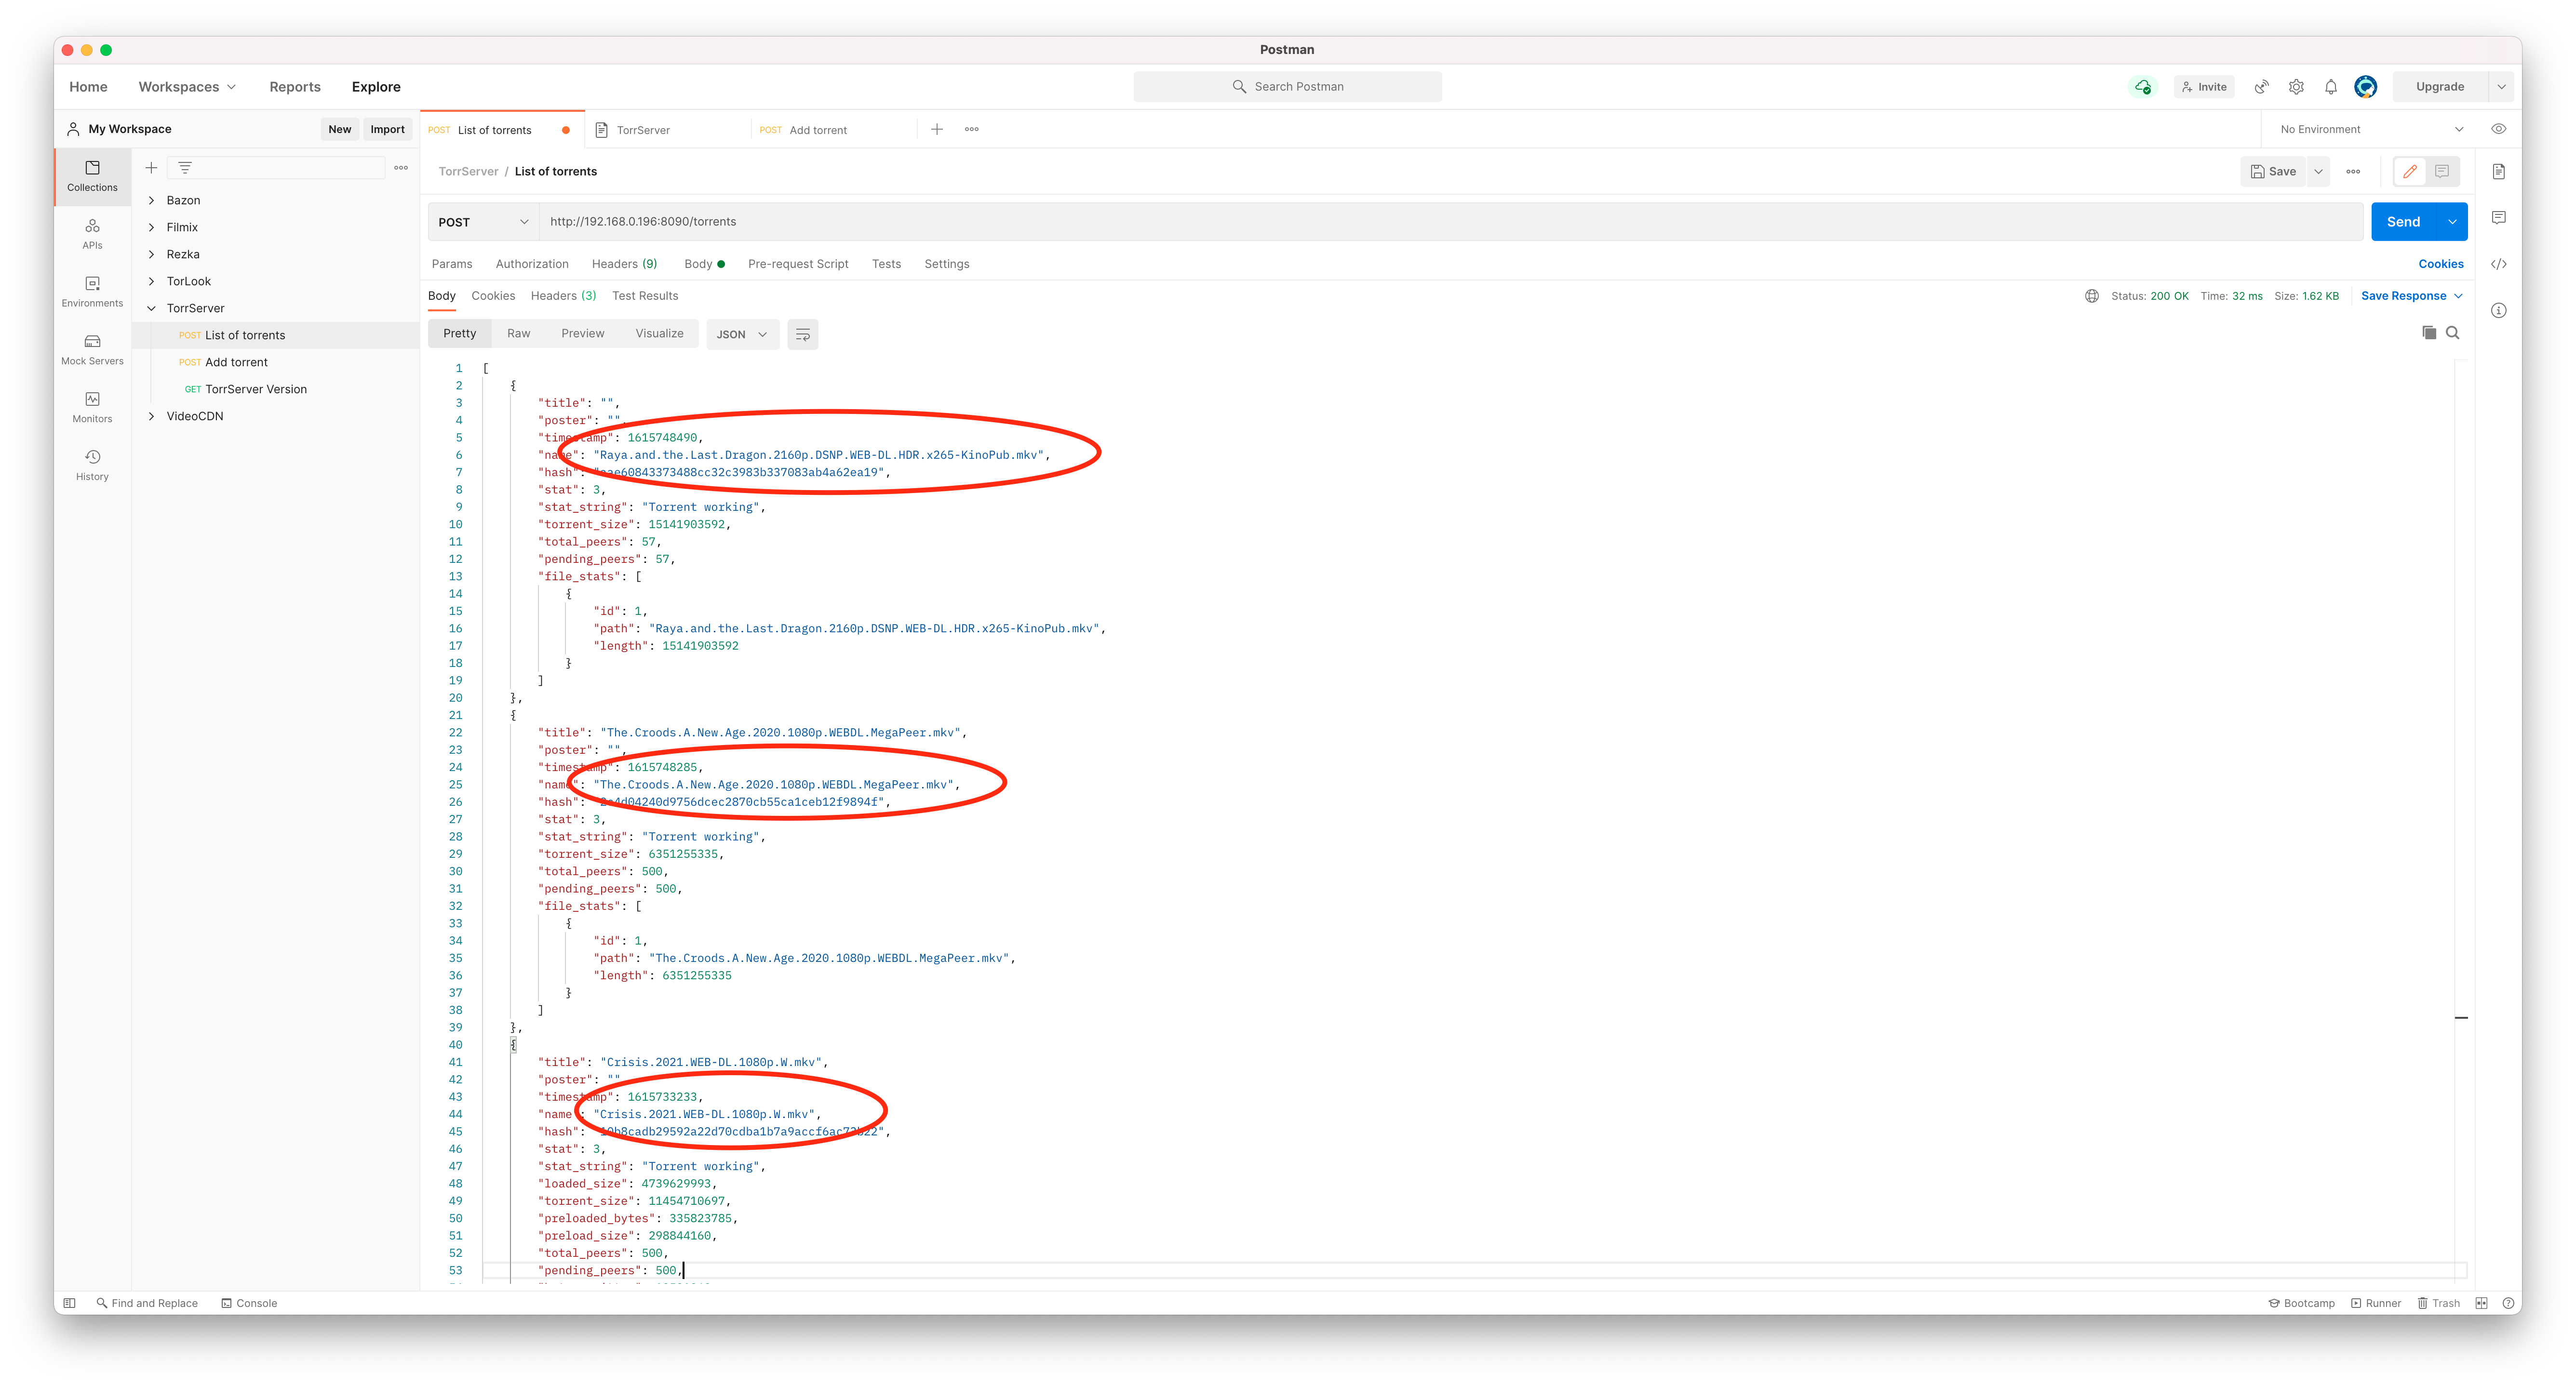Open notifications bell icon
This screenshot has height=1386, width=2576.
pyautogui.click(x=2331, y=87)
